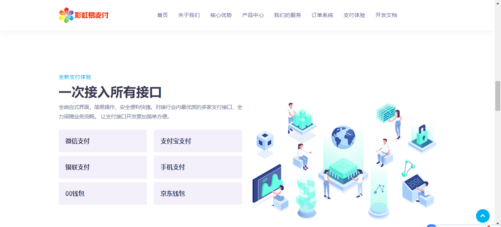The height and width of the screenshot is (227, 501).
Task: Select the 微信支付 card
Action: pyautogui.click(x=103, y=141)
